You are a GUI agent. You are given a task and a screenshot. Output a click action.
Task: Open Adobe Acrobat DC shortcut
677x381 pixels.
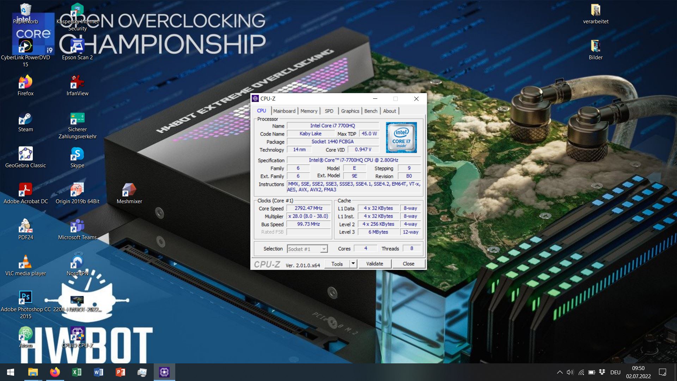(25, 193)
